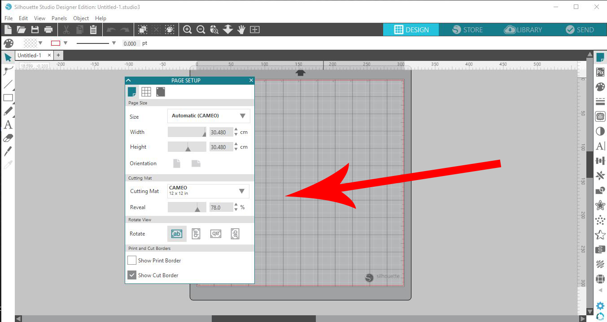This screenshot has height=322, width=607.
Task: Select the first Rotate View option
Action: [177, 234]
